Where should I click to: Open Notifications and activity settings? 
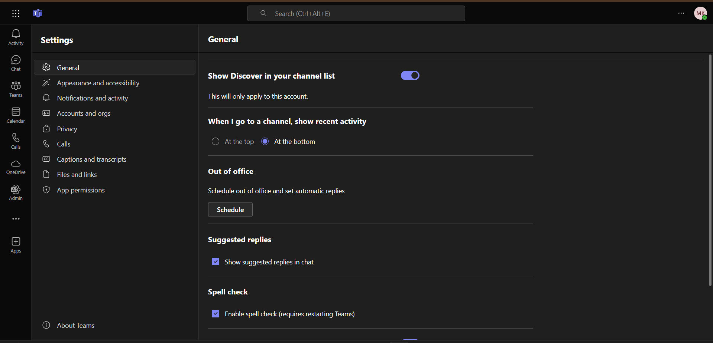point(92,98)
